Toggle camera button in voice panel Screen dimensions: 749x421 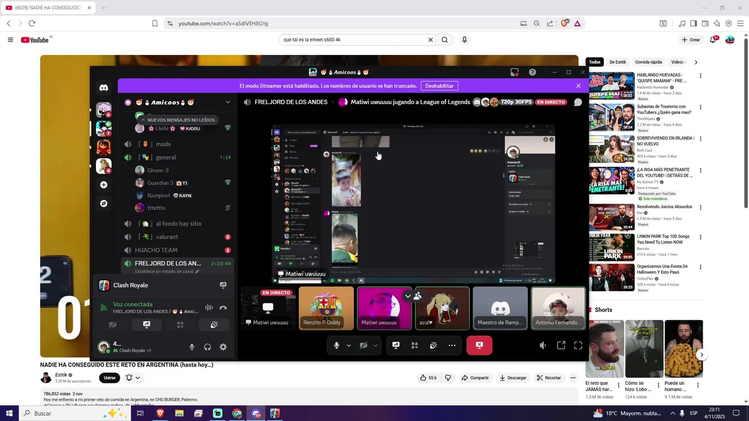[113, 325]
